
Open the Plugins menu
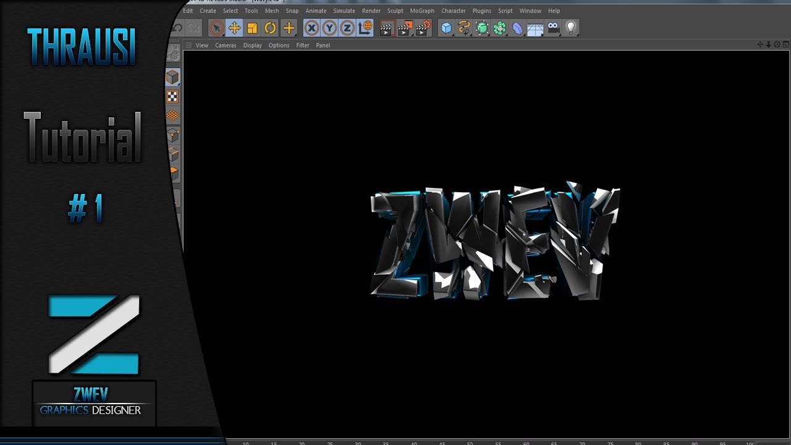pos(482,11)
